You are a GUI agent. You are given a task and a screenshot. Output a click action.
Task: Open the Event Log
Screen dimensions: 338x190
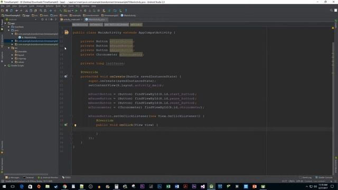(x=305, y=177)
